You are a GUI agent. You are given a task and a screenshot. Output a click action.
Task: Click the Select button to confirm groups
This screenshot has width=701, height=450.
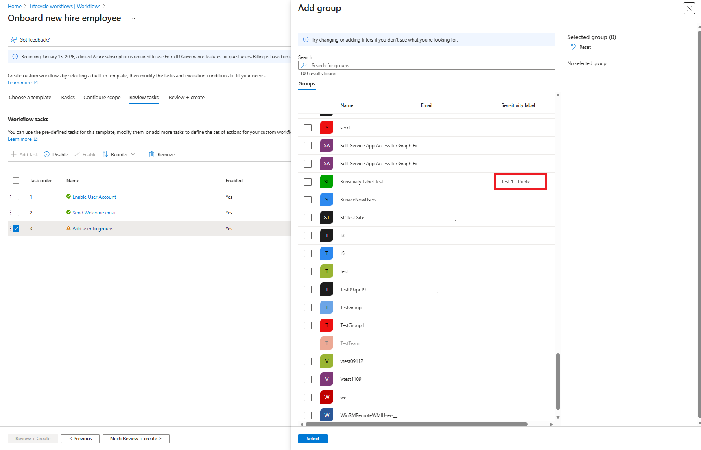coord(312,438)
